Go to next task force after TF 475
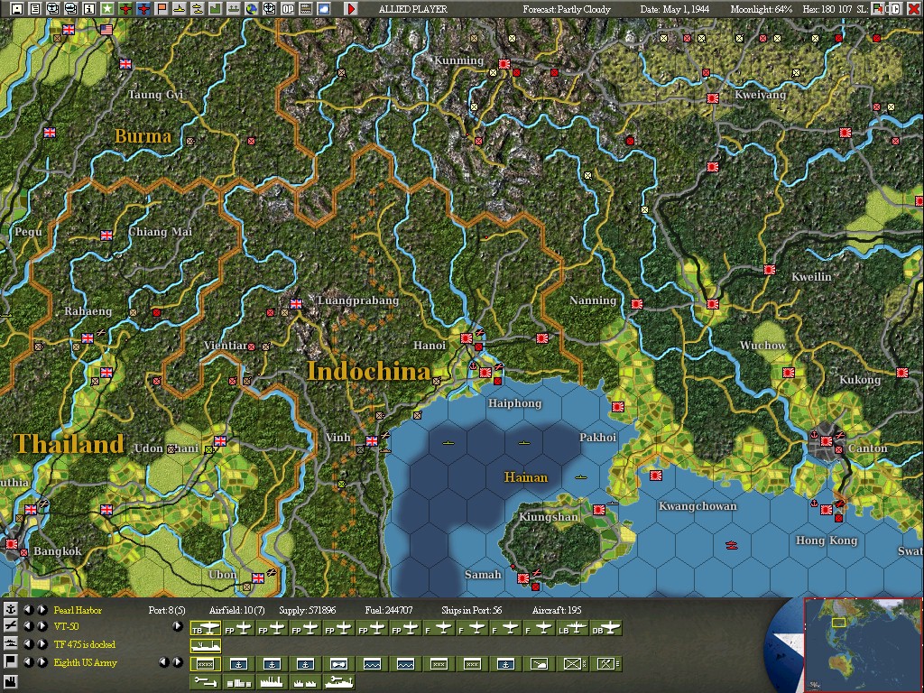The width and height of the screenshot is (924, 693). click(x=42, y=643)
